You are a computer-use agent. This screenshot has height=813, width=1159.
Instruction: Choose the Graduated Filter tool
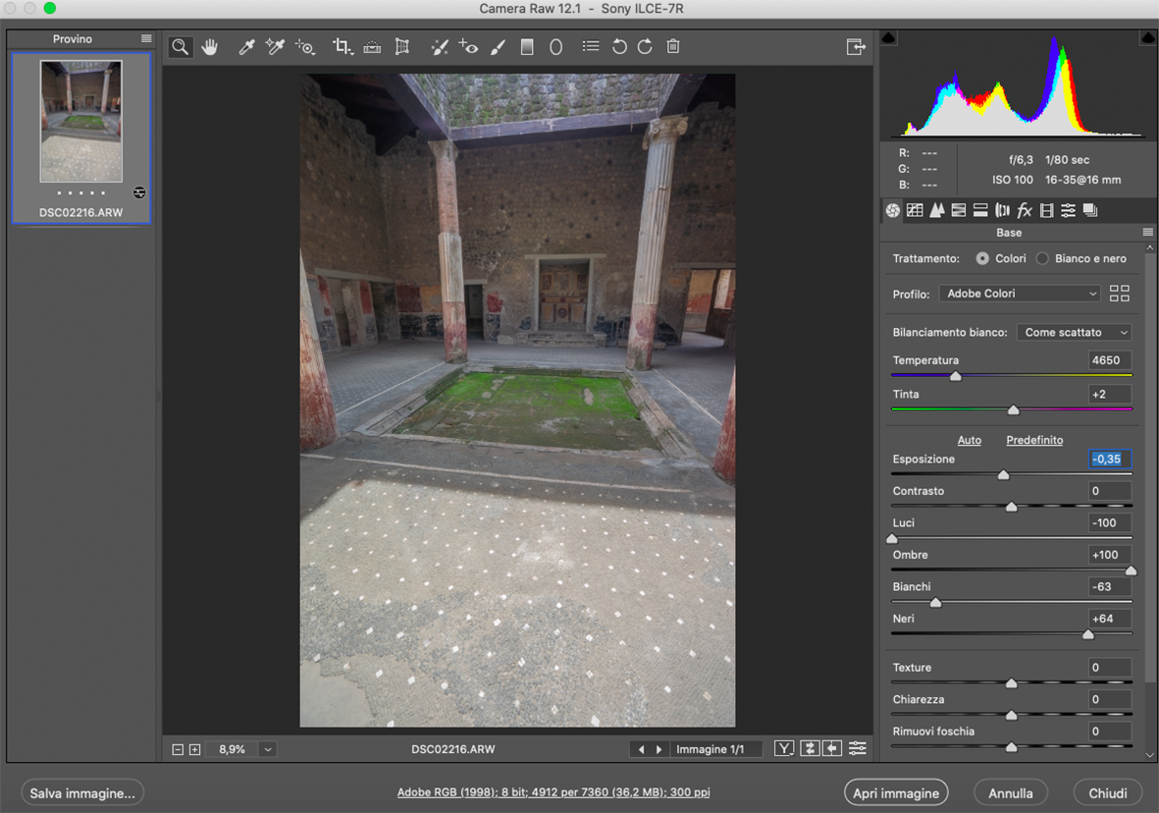pyautogui.click(x=527, y=47)
